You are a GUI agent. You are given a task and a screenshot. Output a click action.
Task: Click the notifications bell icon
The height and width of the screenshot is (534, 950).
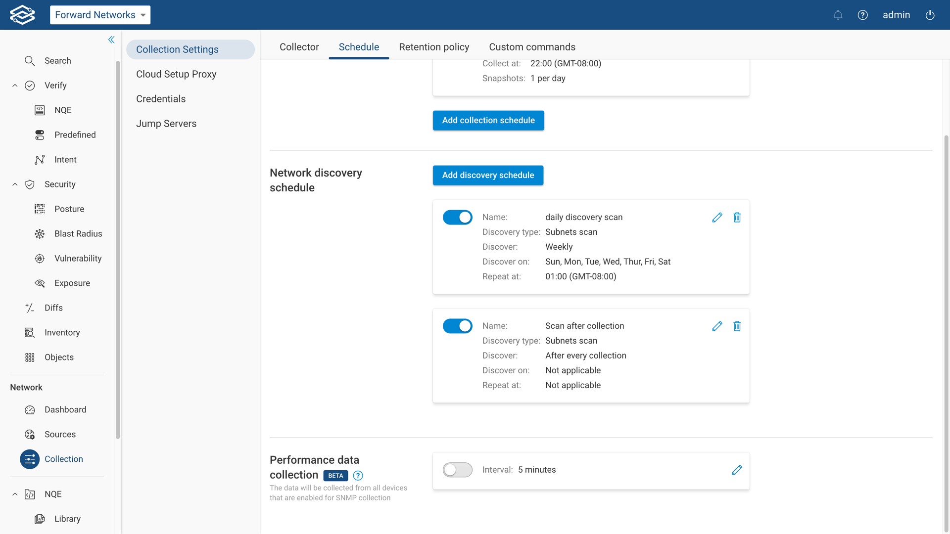[x=838, y=15]
